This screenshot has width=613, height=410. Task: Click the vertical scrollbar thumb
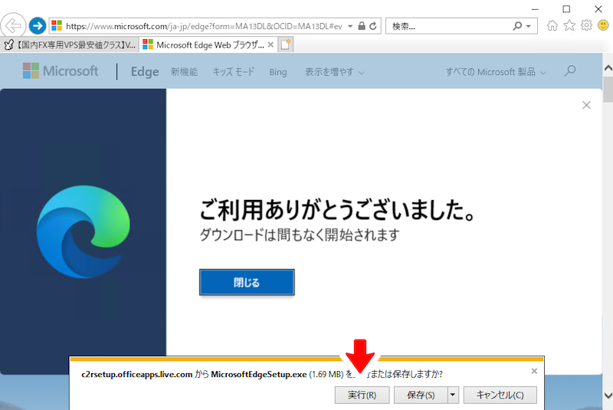[x=608, y=89]
